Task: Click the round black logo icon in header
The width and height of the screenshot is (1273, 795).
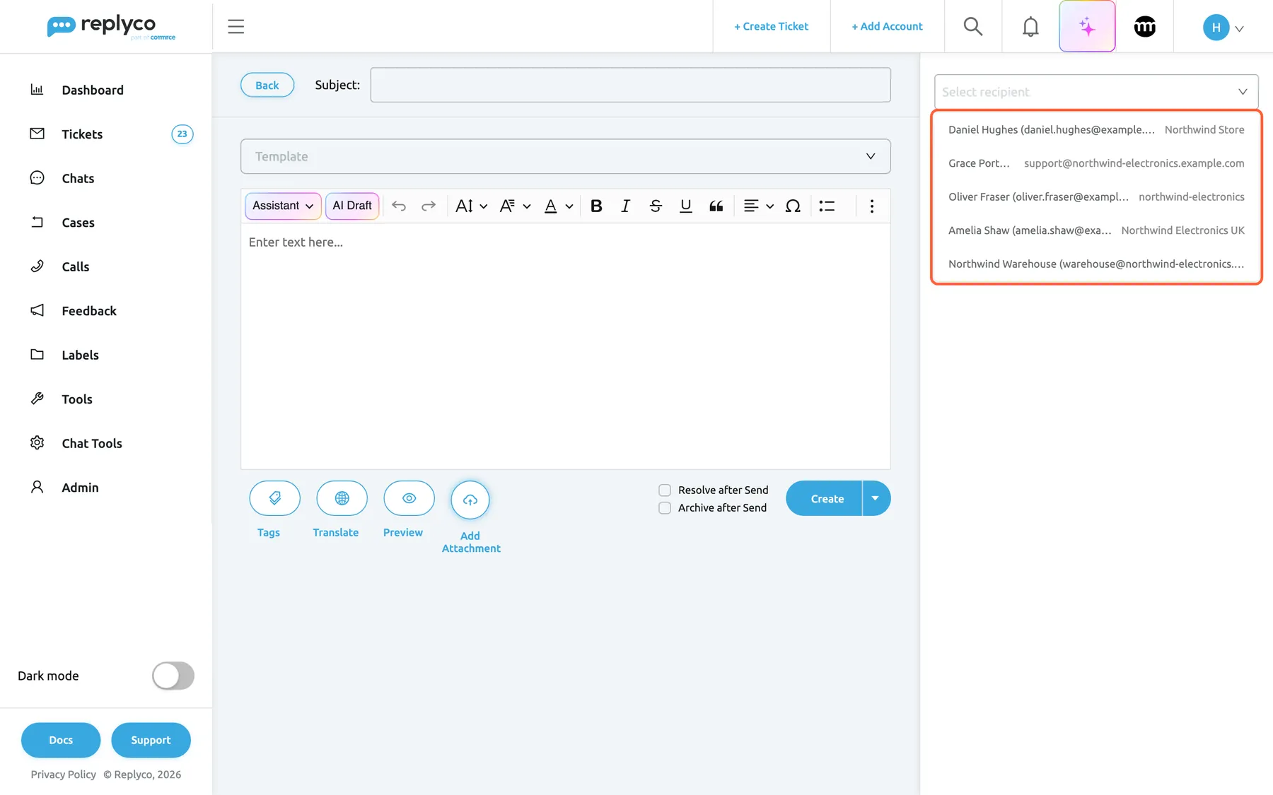Action: pyautogui.click(x=1144, y=27)
